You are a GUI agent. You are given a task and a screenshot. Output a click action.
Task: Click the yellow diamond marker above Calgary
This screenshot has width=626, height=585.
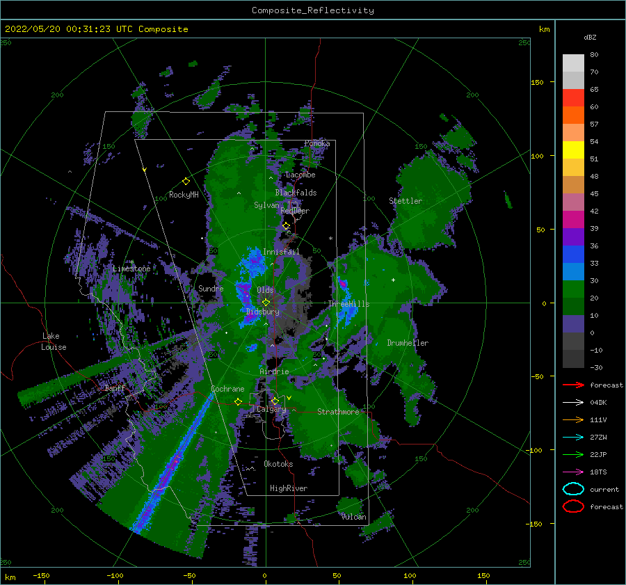275,401
